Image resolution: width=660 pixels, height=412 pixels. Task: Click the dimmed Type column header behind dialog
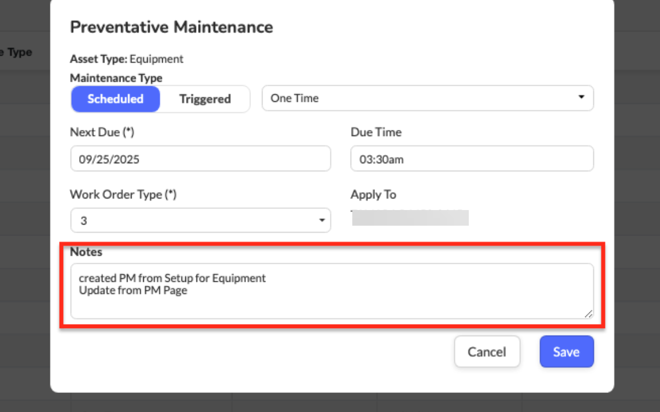tap(19, 52)
